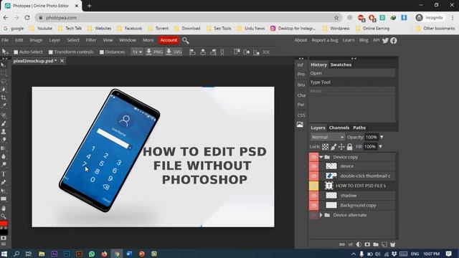459x258 pixels.
Task: Hide the Device copy folder with eye
Action: pos(314,157)
